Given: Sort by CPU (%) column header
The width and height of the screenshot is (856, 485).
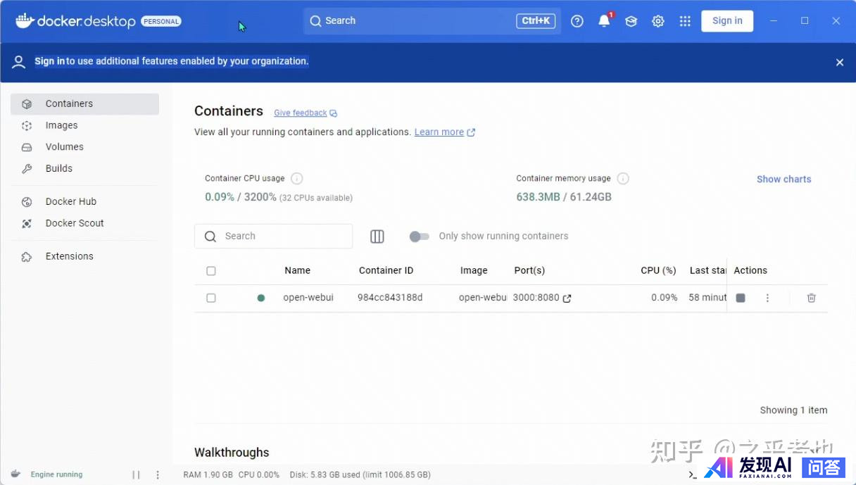Looking at the screenshot, I should pos(658,271).
